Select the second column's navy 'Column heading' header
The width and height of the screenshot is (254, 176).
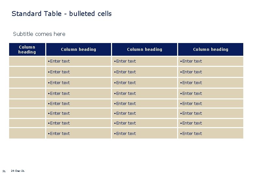tap(78, 50)
